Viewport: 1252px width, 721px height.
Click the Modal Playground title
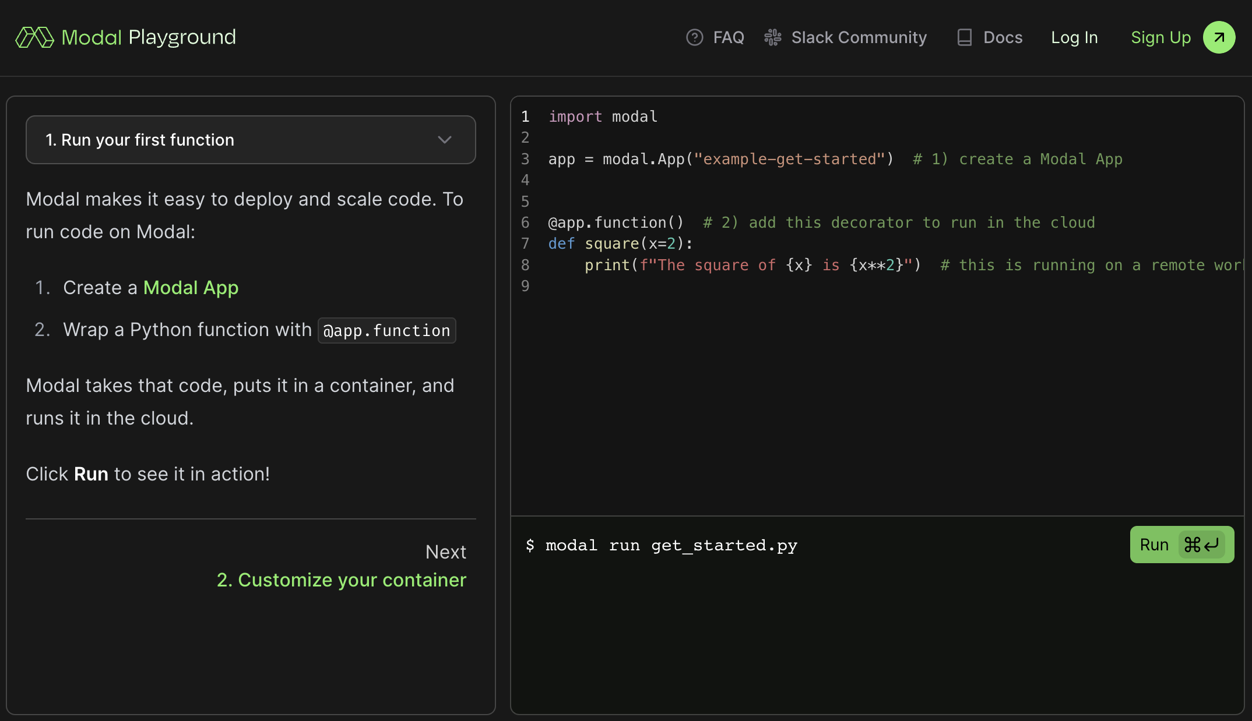[x=149, y=37]
